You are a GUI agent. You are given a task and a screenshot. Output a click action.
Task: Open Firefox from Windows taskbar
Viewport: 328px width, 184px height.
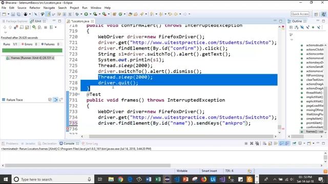(x=204, y=179)
